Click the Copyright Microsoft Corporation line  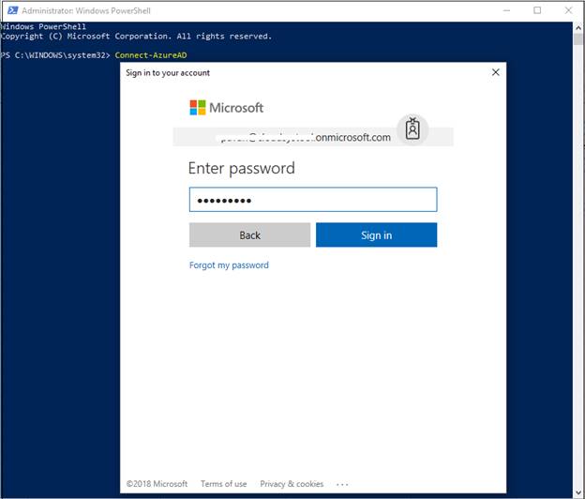tap(136, 37)
